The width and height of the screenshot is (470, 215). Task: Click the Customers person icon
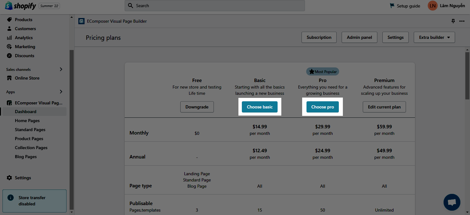(9, 29)
